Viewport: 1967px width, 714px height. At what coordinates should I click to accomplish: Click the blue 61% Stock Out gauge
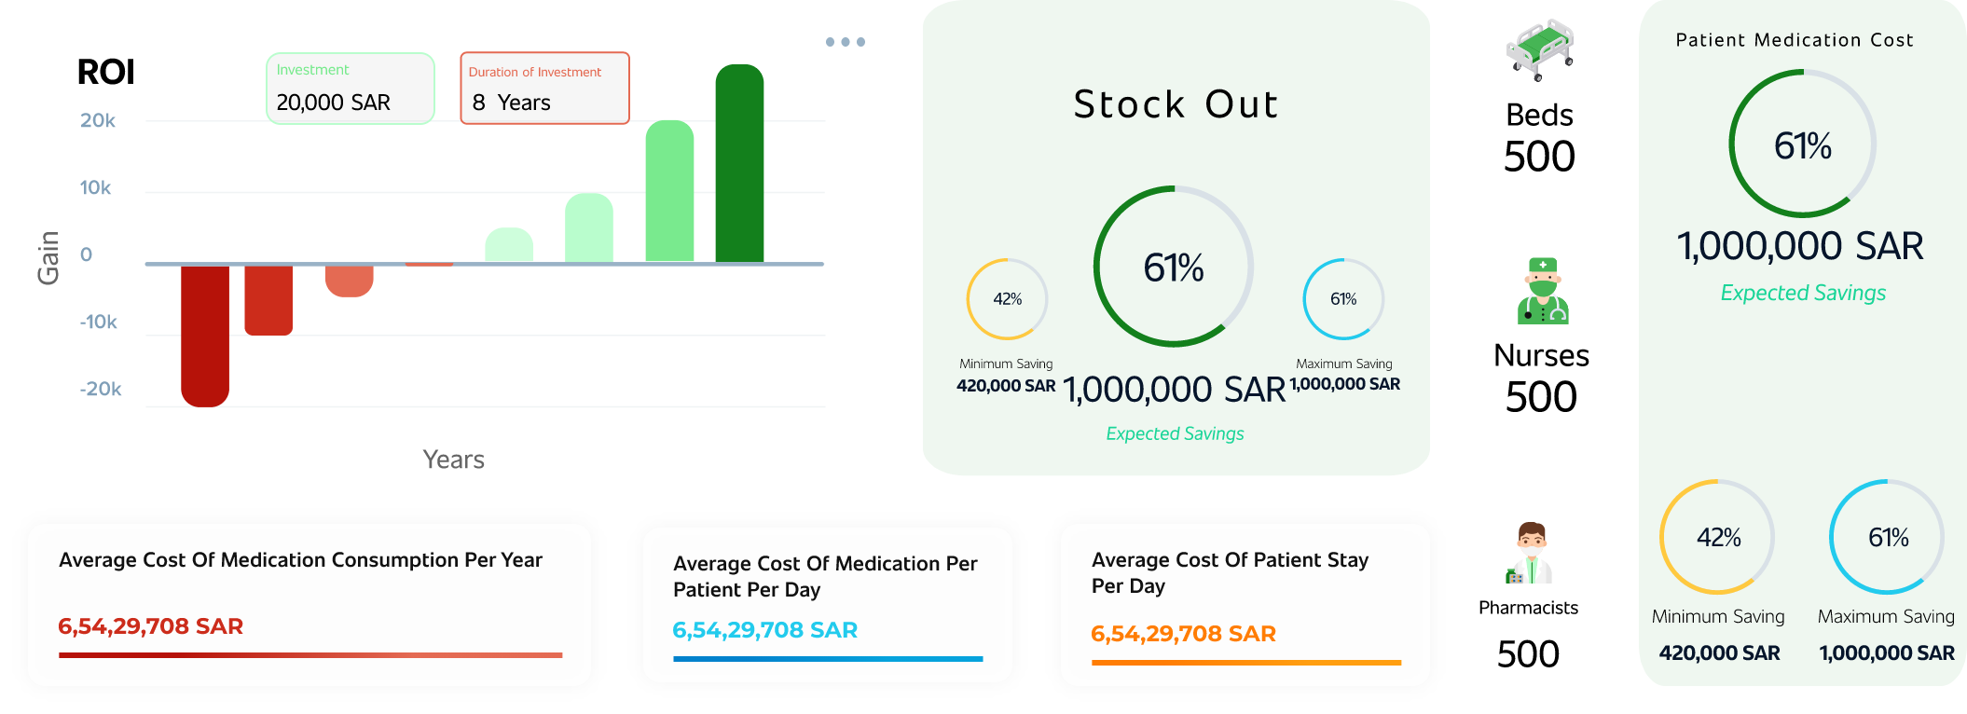(1343, 299)
